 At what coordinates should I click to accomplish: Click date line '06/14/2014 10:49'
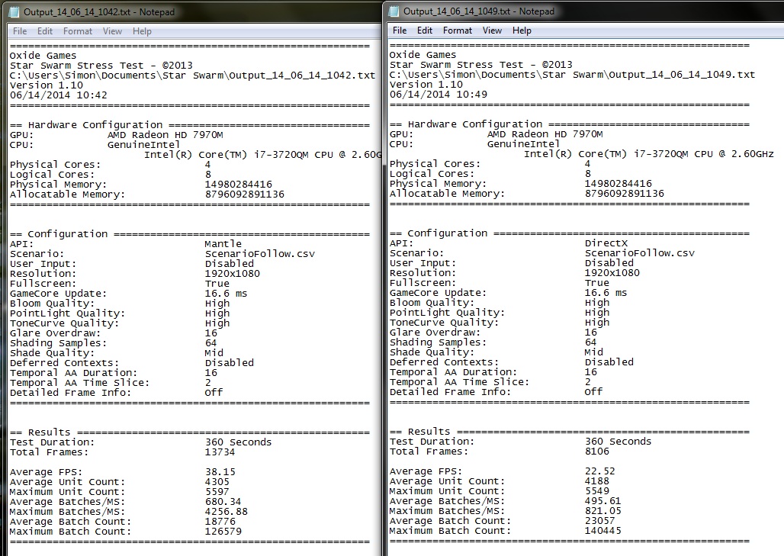(439, 94)
